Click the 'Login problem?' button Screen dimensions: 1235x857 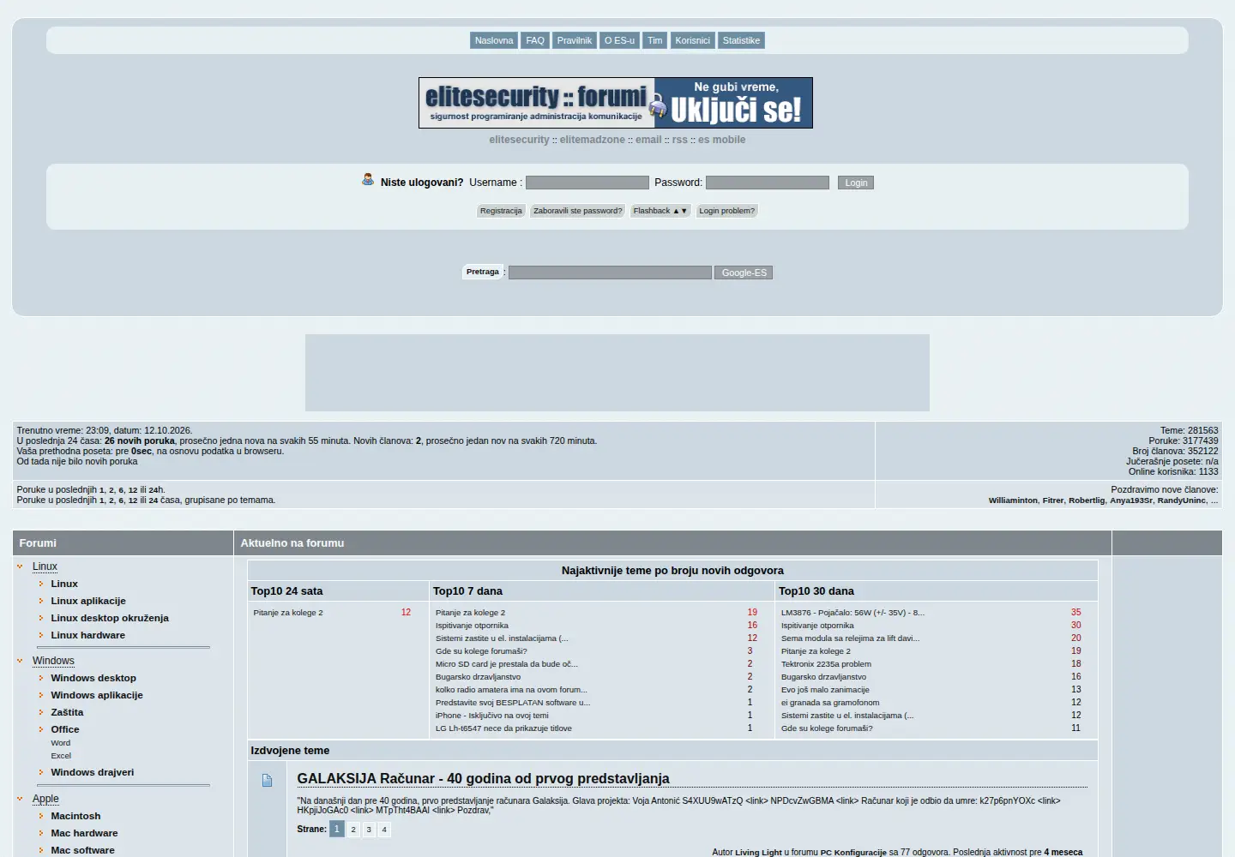pyautogui.click(x=726, y=211)
